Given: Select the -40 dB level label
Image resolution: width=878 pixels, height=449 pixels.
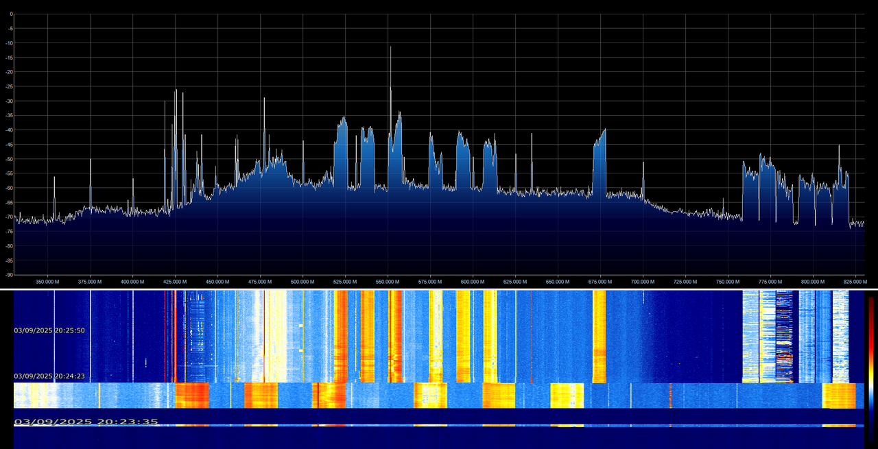Looking at the screenshot, I should [9, 130].
